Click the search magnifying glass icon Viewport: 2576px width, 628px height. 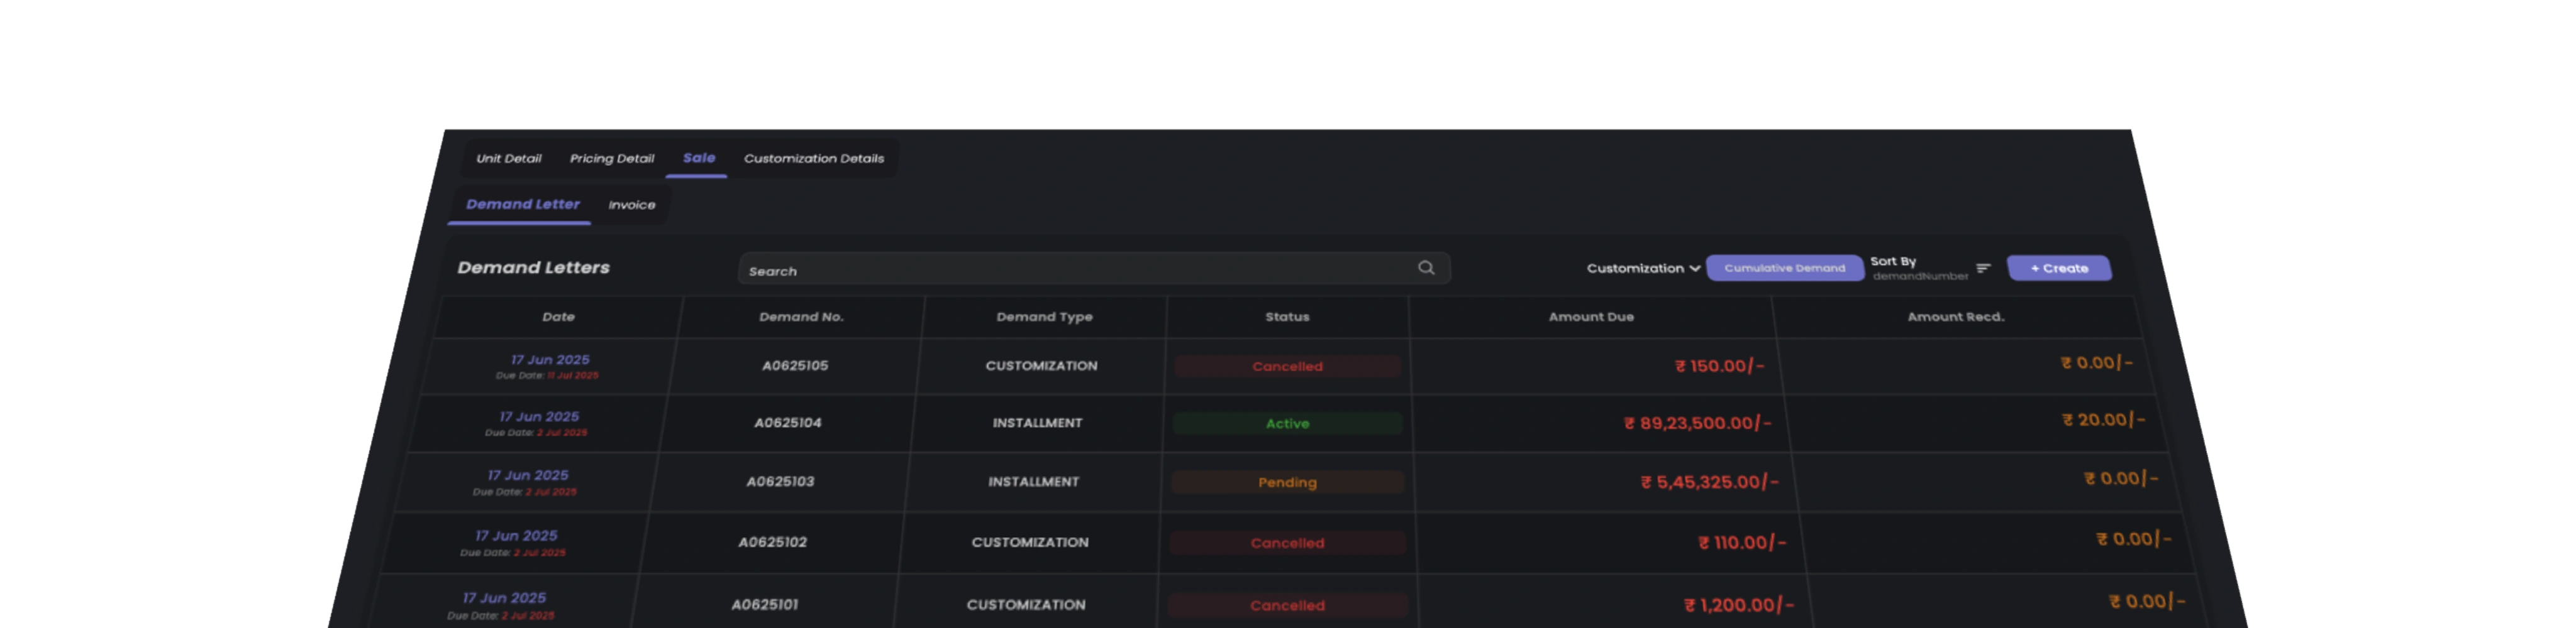point(1426,268)
